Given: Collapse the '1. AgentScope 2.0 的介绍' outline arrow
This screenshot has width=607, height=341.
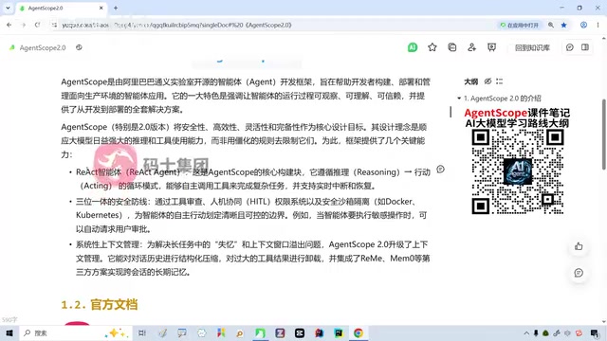Looking at the screenshot, I should 459,99.
